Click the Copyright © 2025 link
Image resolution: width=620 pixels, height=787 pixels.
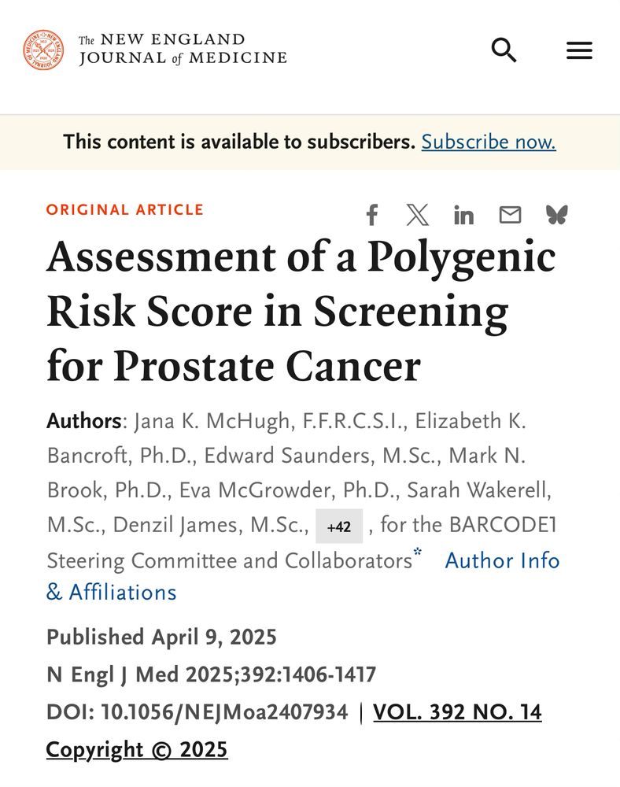pyautogui.click(x=137, y=749)
